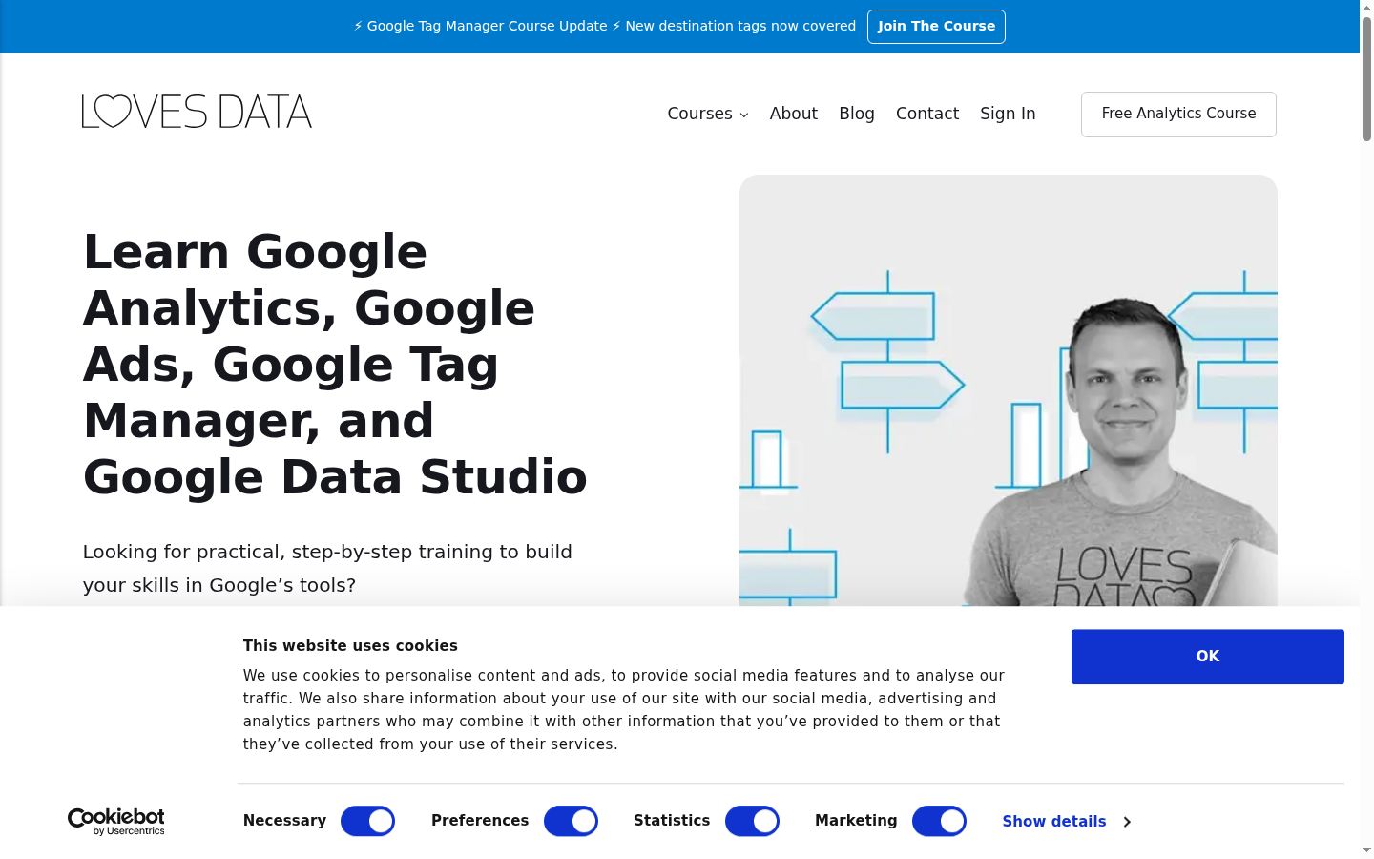Click the chevron arrow beside Show details

pos(1127,822)
